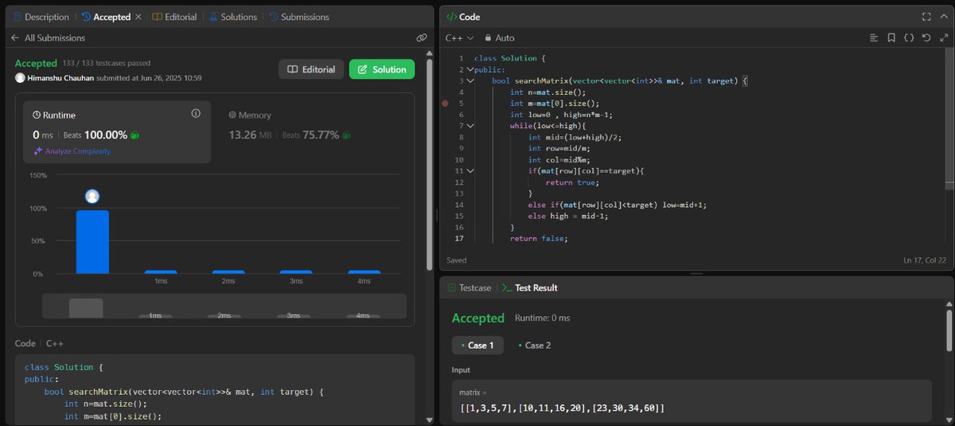Select Case 1 result

477,345
